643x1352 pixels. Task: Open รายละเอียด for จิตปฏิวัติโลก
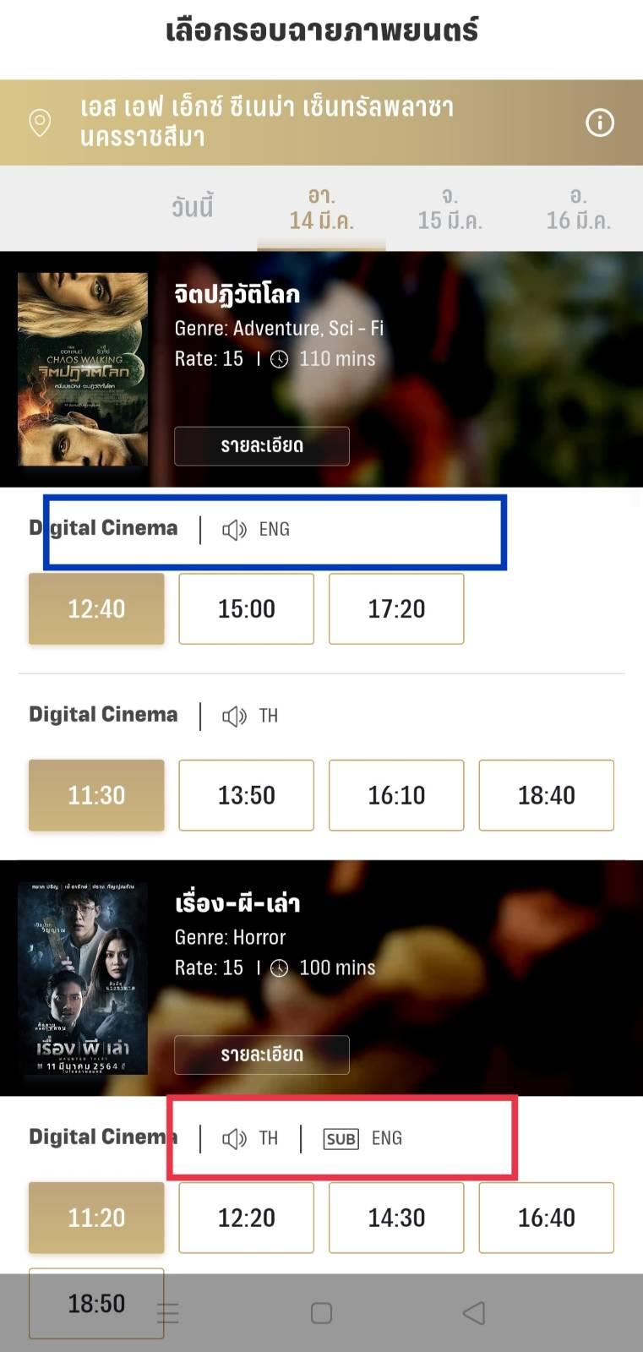[x=262, y=445]
